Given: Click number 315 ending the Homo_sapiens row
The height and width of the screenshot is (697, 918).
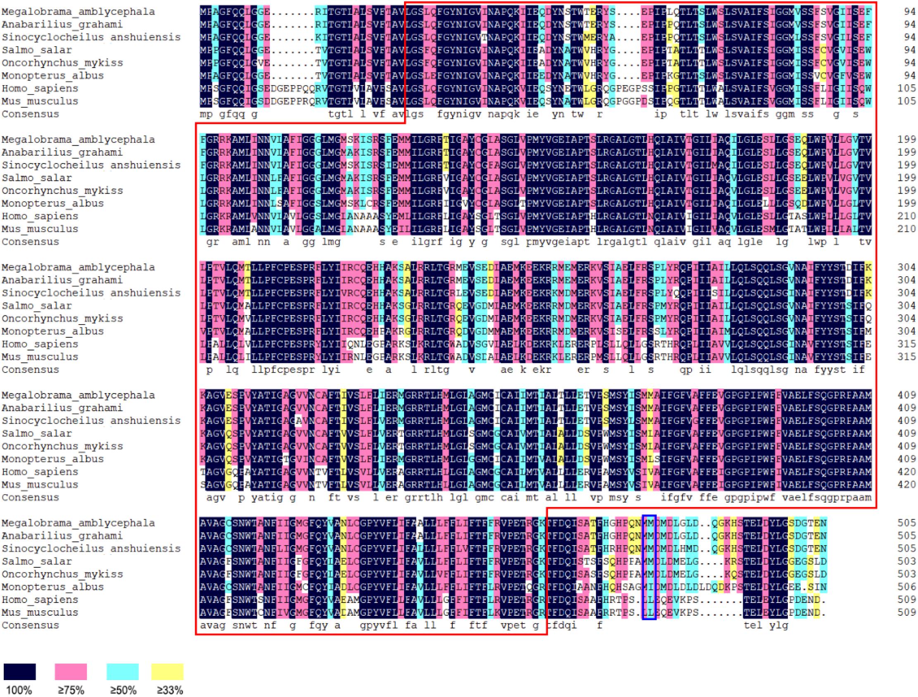Looking at the screenshot, I should click(906, 344).
